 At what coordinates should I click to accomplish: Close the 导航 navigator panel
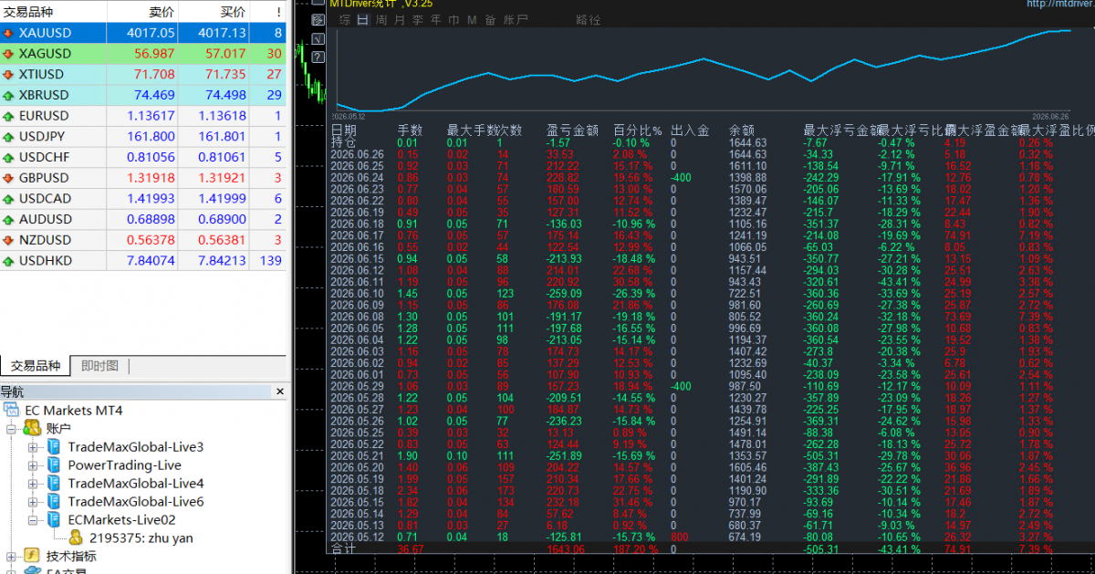click(x=279, y=391)
